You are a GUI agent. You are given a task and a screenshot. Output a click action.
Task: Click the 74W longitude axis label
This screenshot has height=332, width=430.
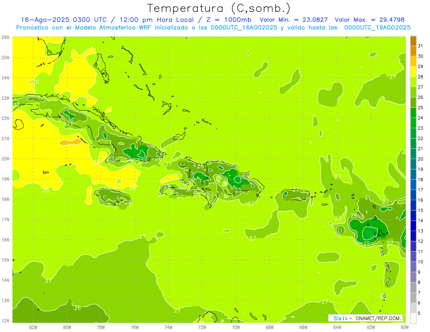point(168,327)
